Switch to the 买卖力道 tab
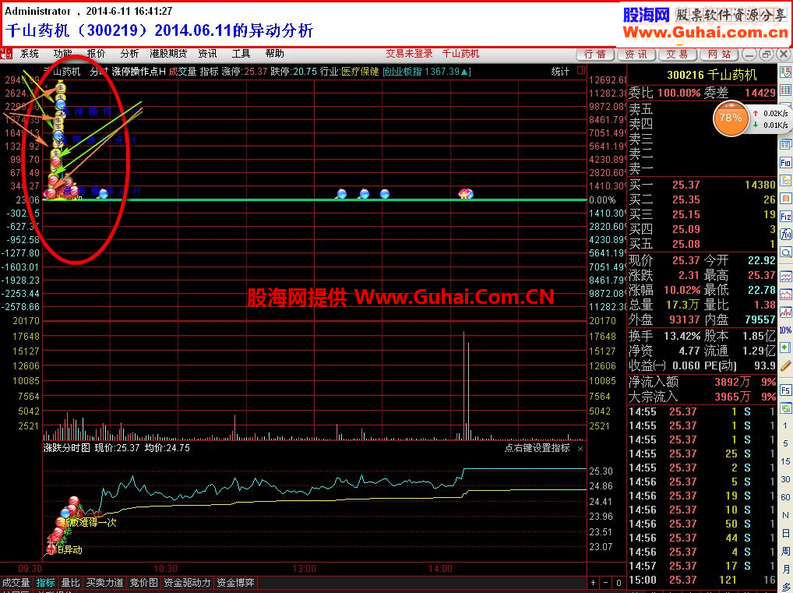Image resolution: width=793 pixels, height=593 pixels. pyautogui.click(x=104, y=583)
